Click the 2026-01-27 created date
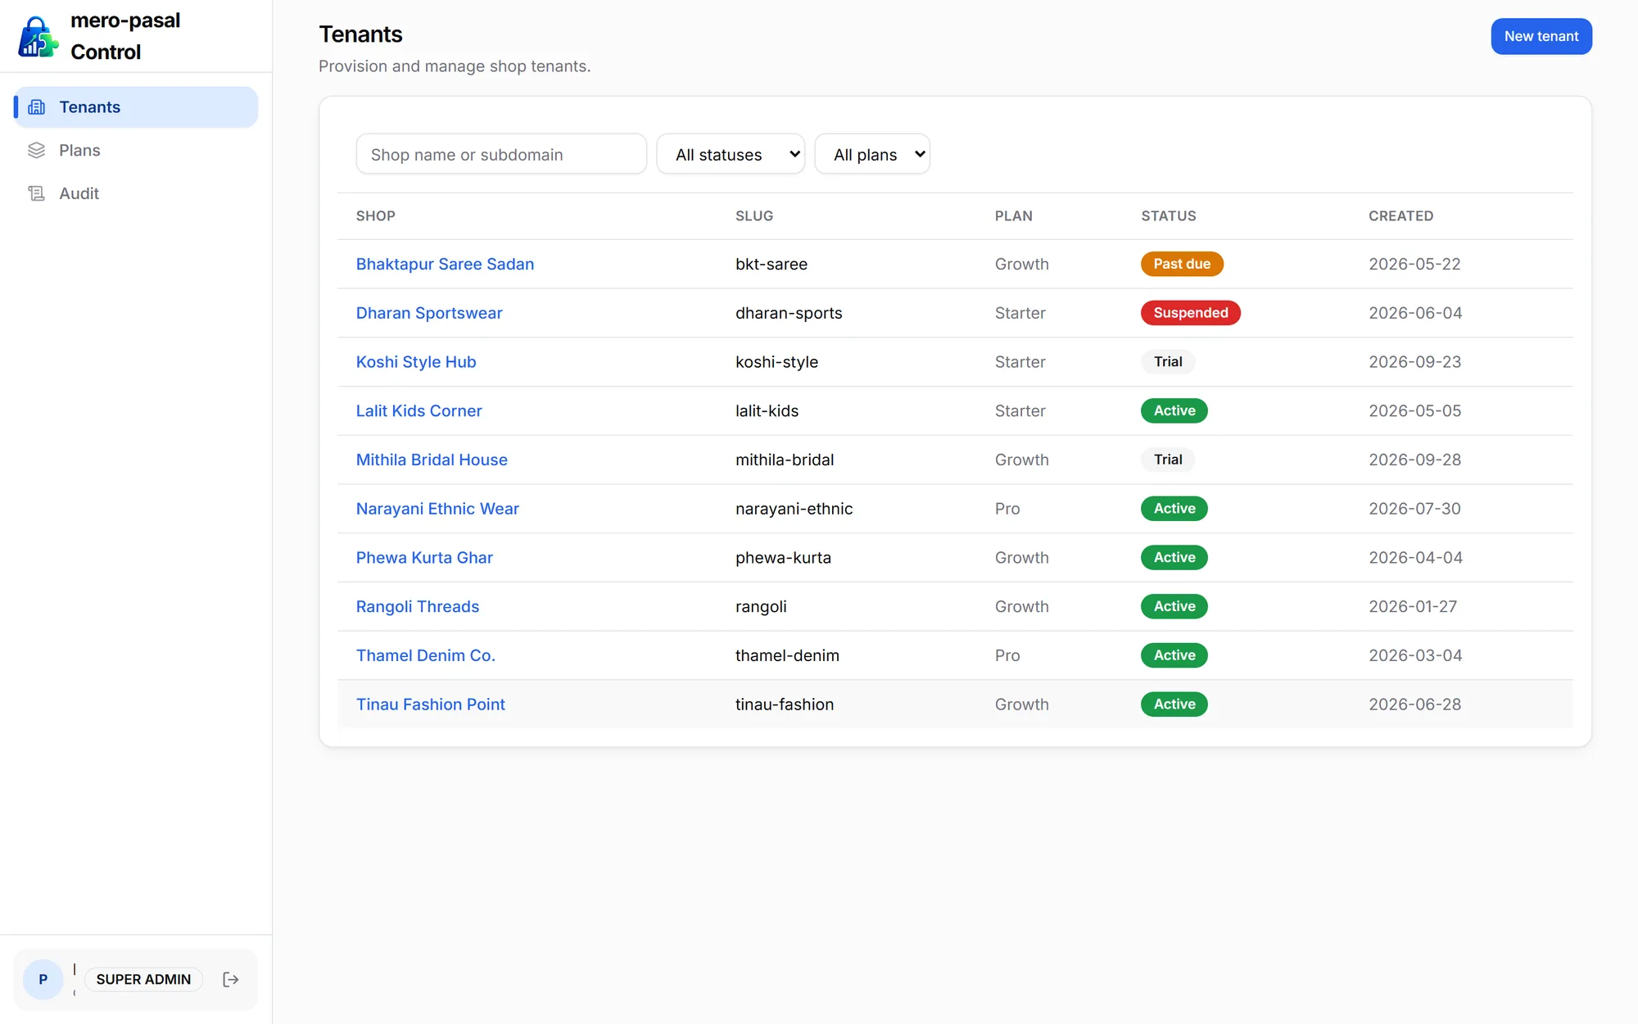 pyautogui.click(x=1413, y=607)
